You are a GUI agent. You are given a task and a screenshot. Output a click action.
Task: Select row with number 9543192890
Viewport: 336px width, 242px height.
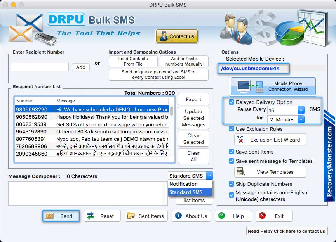92,131
